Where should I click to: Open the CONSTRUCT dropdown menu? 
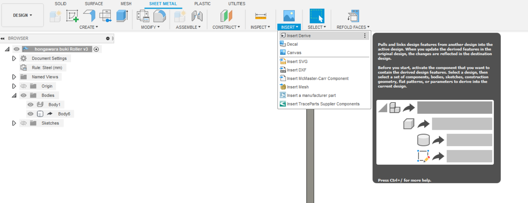226,27
